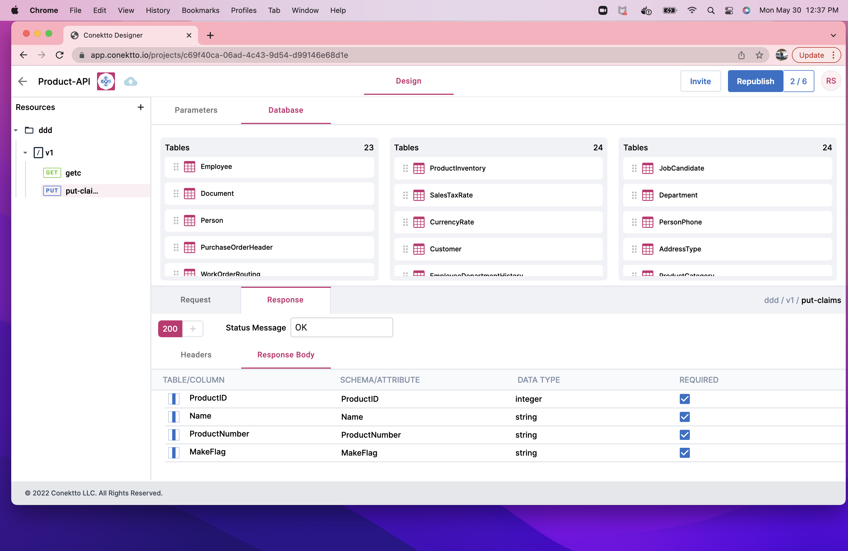848x551 pixels.
Task: Uncheck the required checkbox for ProductID
Action: click(684, 399)
